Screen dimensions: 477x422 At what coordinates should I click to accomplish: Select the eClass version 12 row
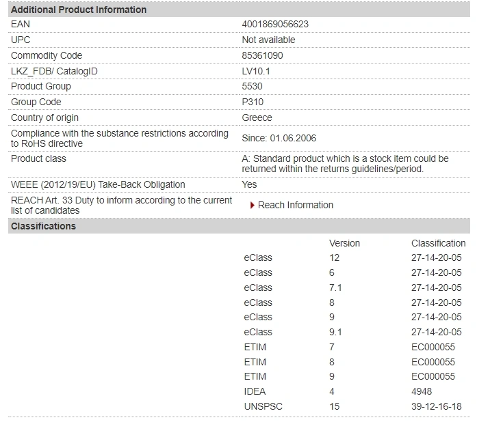[x=352, y=257]
